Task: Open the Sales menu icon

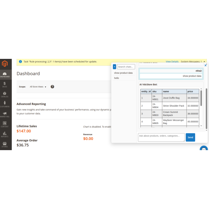Action: tap(5, 84)
